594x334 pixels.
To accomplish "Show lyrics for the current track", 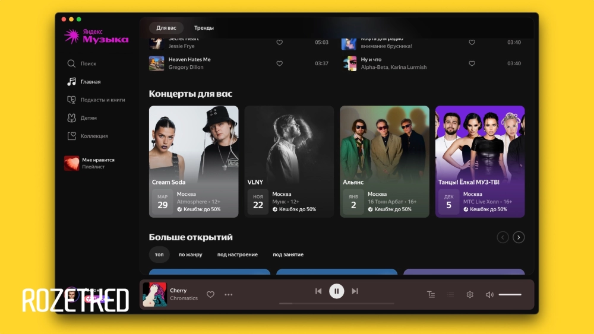I will (431, 295).
